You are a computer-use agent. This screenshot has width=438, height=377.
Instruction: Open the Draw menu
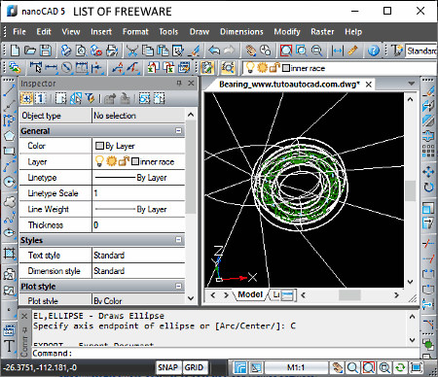pyautogui.click(x=200, y=32)
